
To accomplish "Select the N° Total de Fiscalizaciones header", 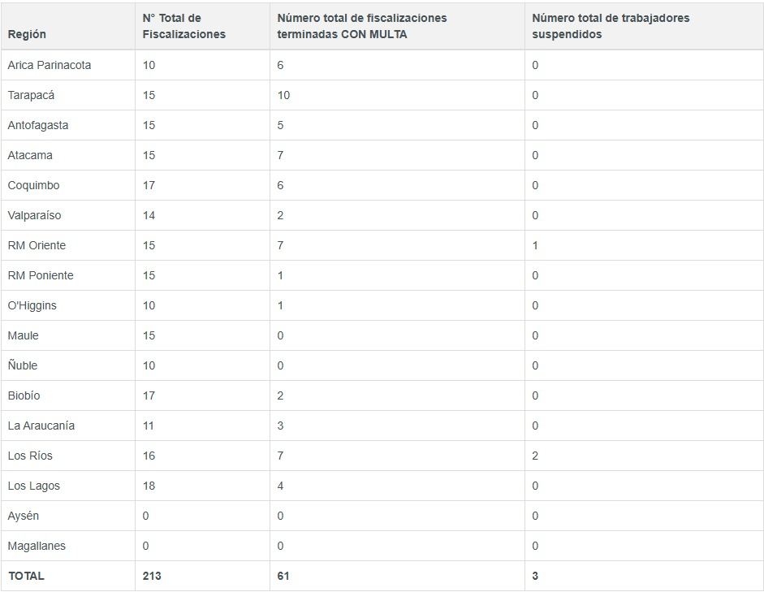I will 183,26.
